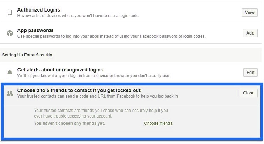Select the Authorized Logins heading
Viewport: 264px width, 144px height.
(39, 10)
